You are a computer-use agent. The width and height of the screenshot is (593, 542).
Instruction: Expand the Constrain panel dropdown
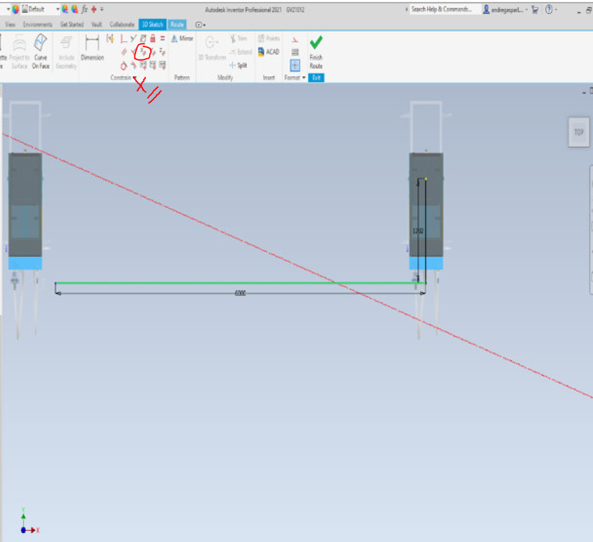[x=134, y=78]
